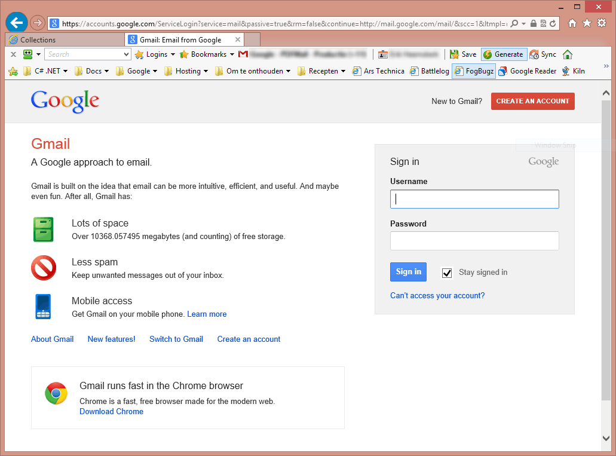Click the RoboForm Save icon

click(x=463, y=54)
